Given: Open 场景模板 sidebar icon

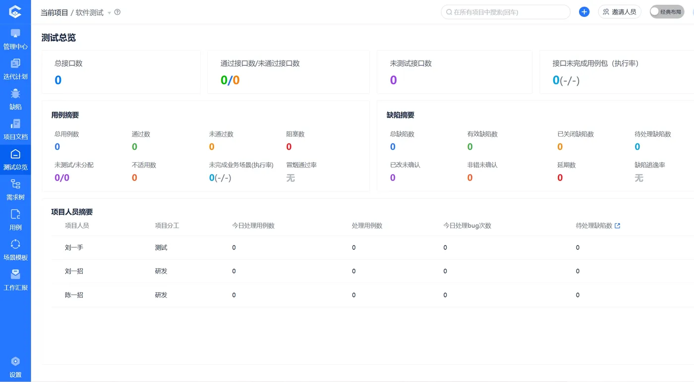Looking at the screenshot, I should coord(15,250).
